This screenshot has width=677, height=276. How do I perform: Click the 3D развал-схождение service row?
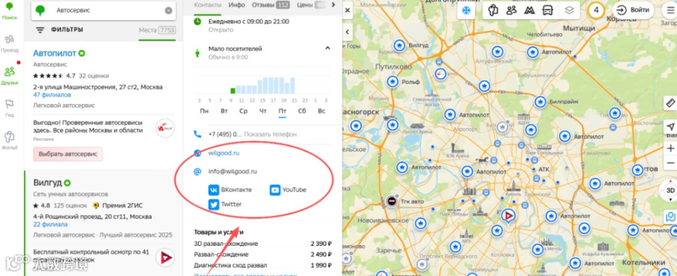click(263, 243)
